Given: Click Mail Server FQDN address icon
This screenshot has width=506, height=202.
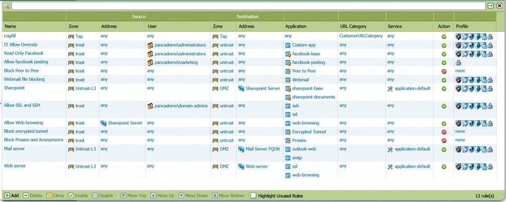Looking at the screenshot, I should pyautogui.click(x=241, y=149).
